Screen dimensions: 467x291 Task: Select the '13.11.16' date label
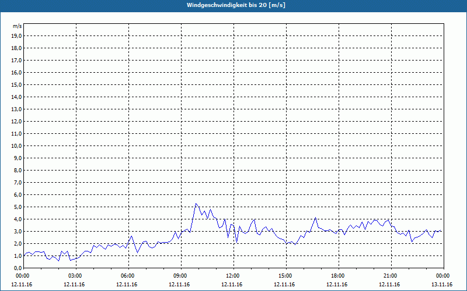pos(442,285)
